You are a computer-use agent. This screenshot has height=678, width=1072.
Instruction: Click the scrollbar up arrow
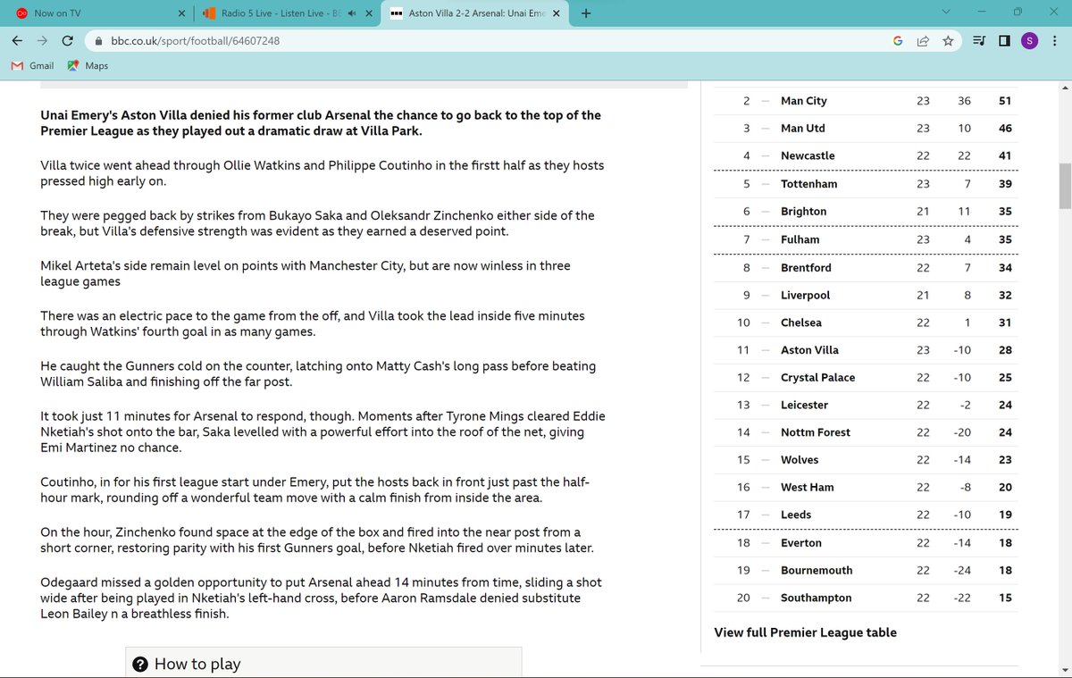pos(1065,88)
